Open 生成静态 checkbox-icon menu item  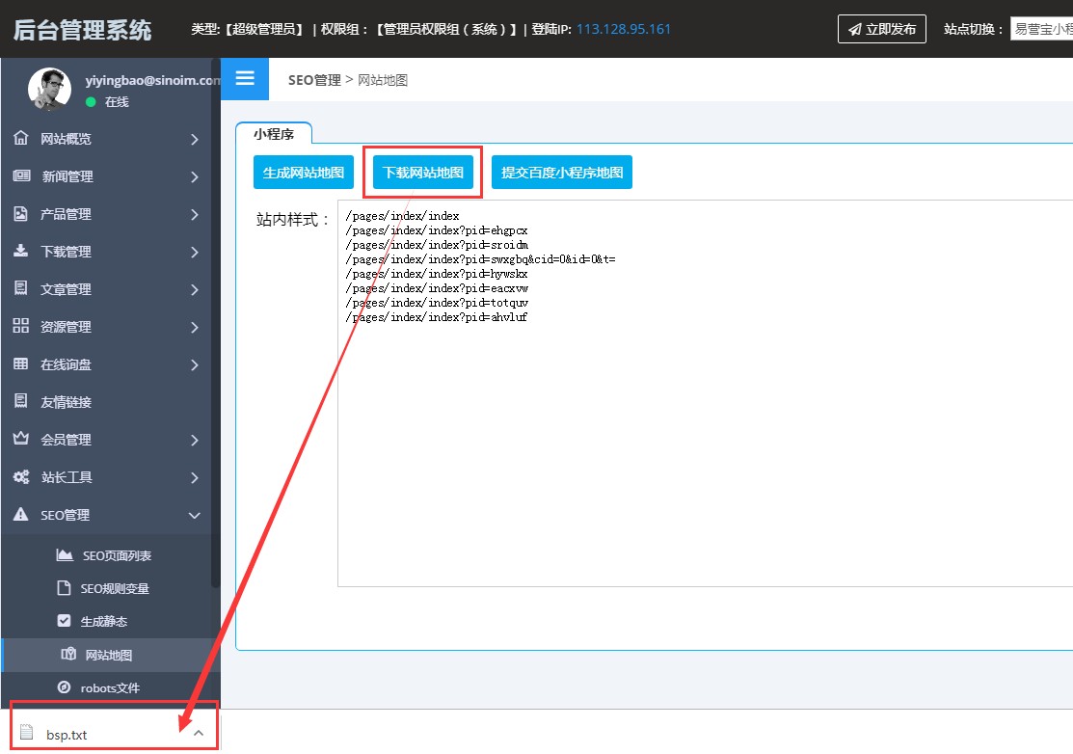point(103,621)
